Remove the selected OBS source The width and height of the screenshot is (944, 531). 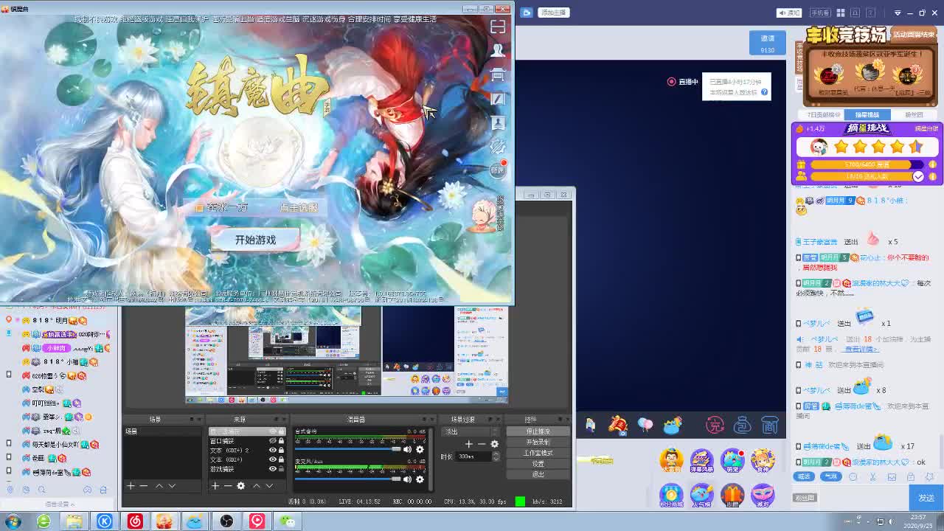point(228,485)
